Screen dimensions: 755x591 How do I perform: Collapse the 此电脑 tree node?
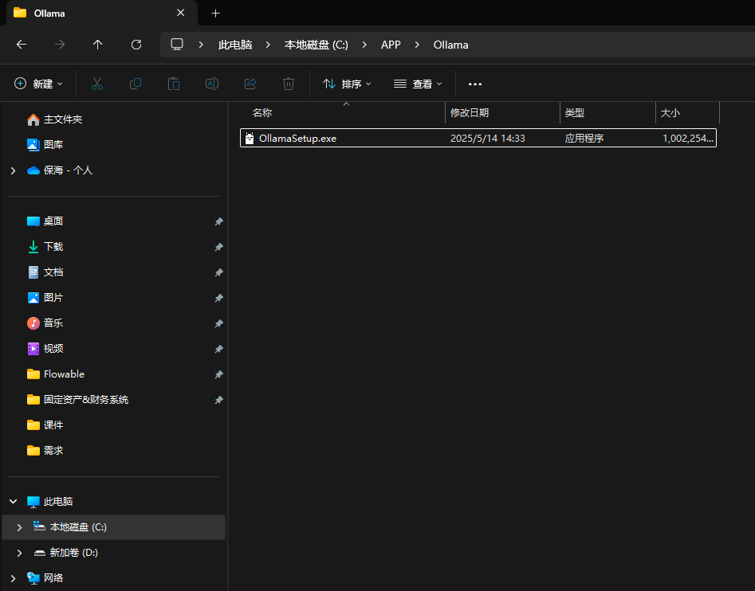[13, 502]
